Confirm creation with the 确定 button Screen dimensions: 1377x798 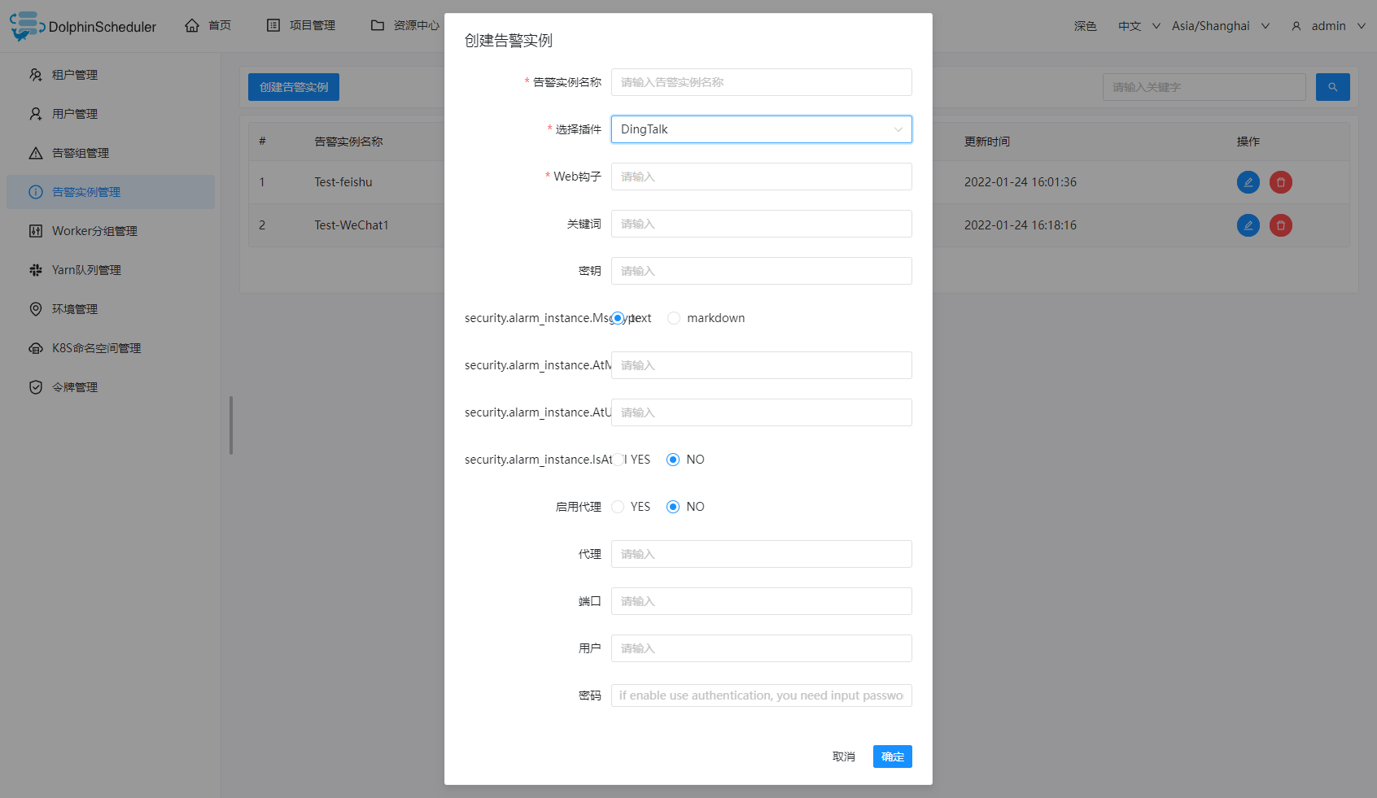[892, 756]
